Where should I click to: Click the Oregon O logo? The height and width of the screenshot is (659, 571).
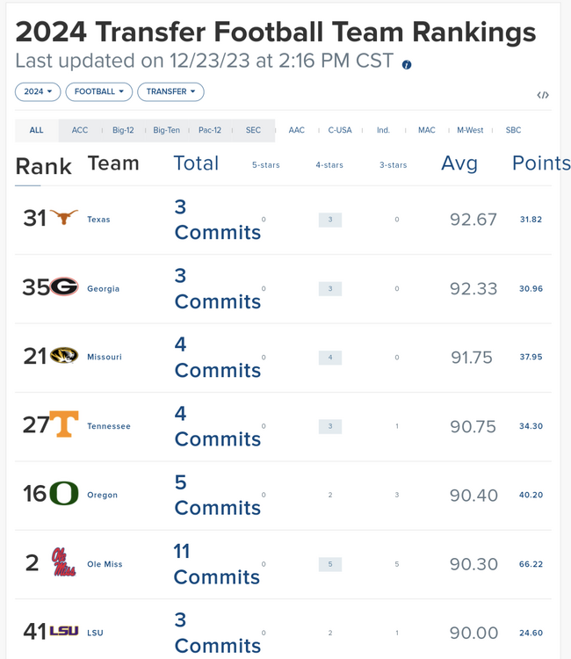pos(63,494)
